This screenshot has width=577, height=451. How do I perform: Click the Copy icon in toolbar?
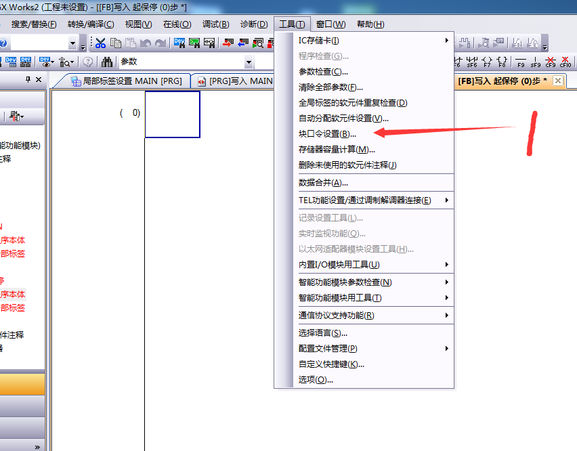click(x=116, y=43)
